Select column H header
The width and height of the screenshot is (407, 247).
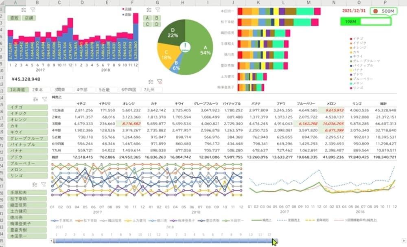[x=182, y=2]
